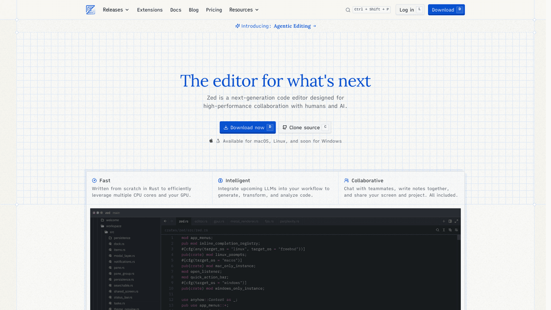Select the Collaborative feature heading
The height and width of the screenshot is (310, 551).
[367, 180]
